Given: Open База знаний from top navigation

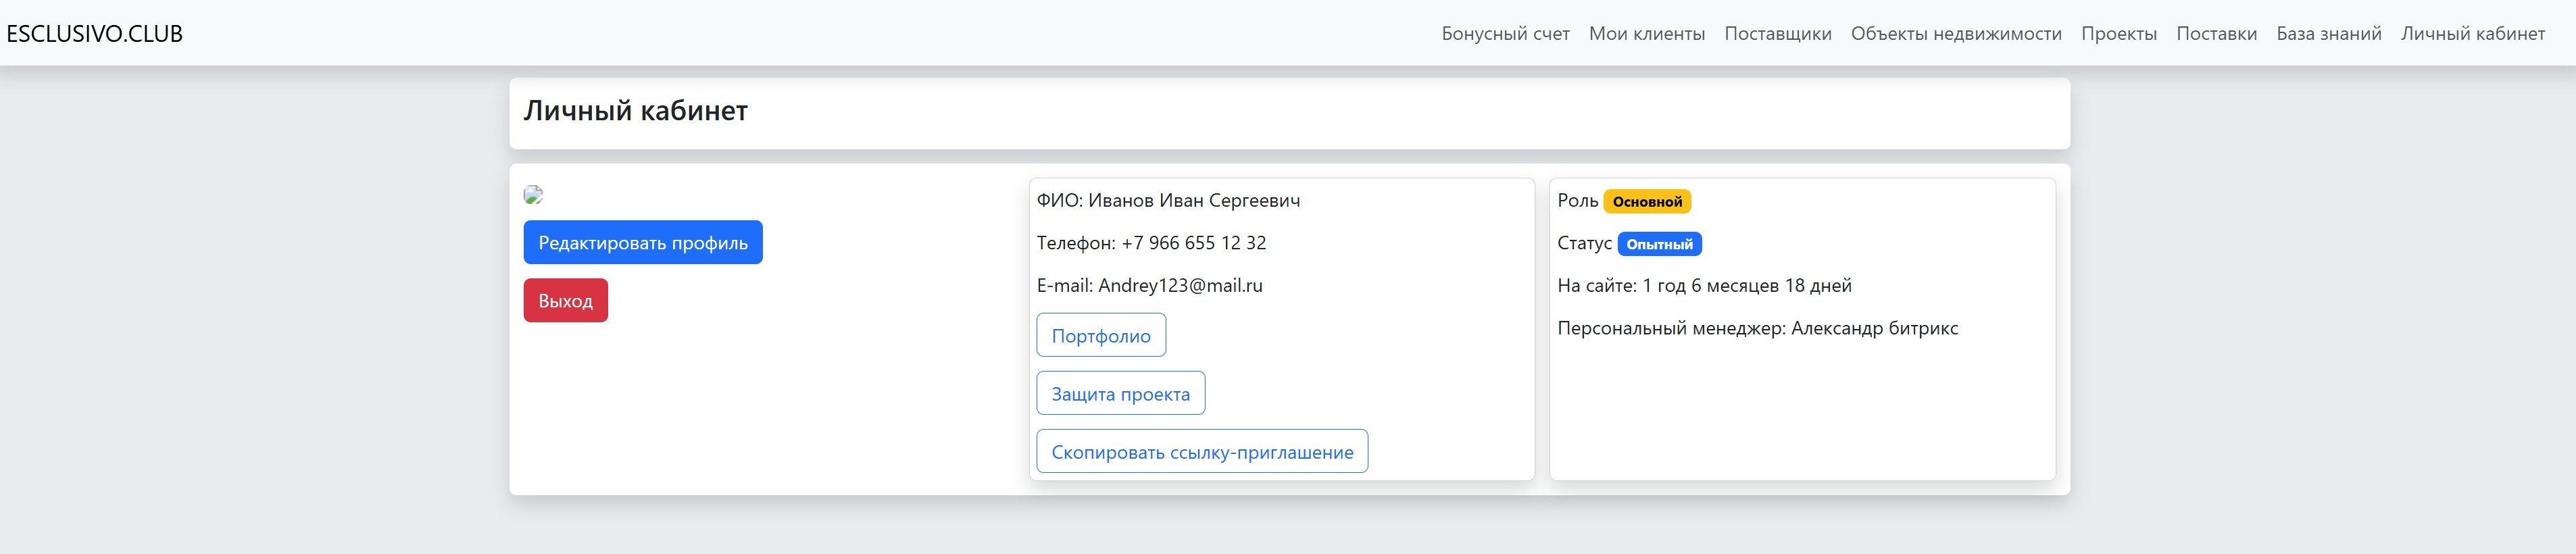Looking at the screenshot, I should click(2328, 34).
